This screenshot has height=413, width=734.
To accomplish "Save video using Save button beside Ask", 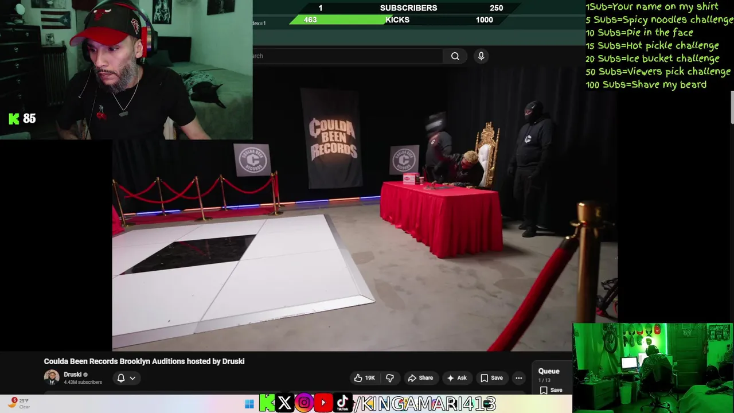I will tap(491, 378).
